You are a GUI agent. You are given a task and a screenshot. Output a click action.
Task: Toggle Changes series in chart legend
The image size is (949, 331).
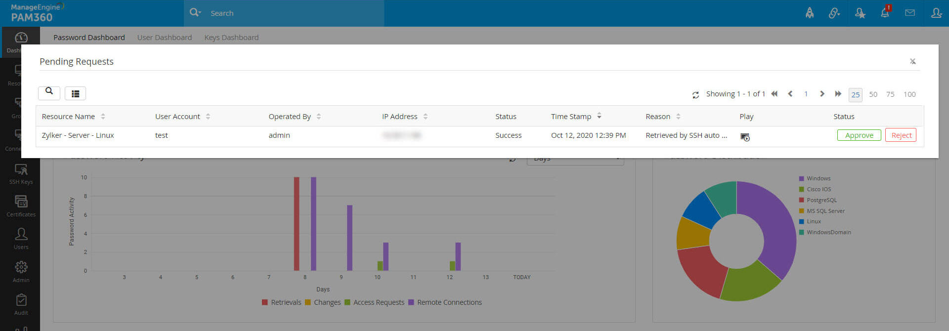(323, 302)
